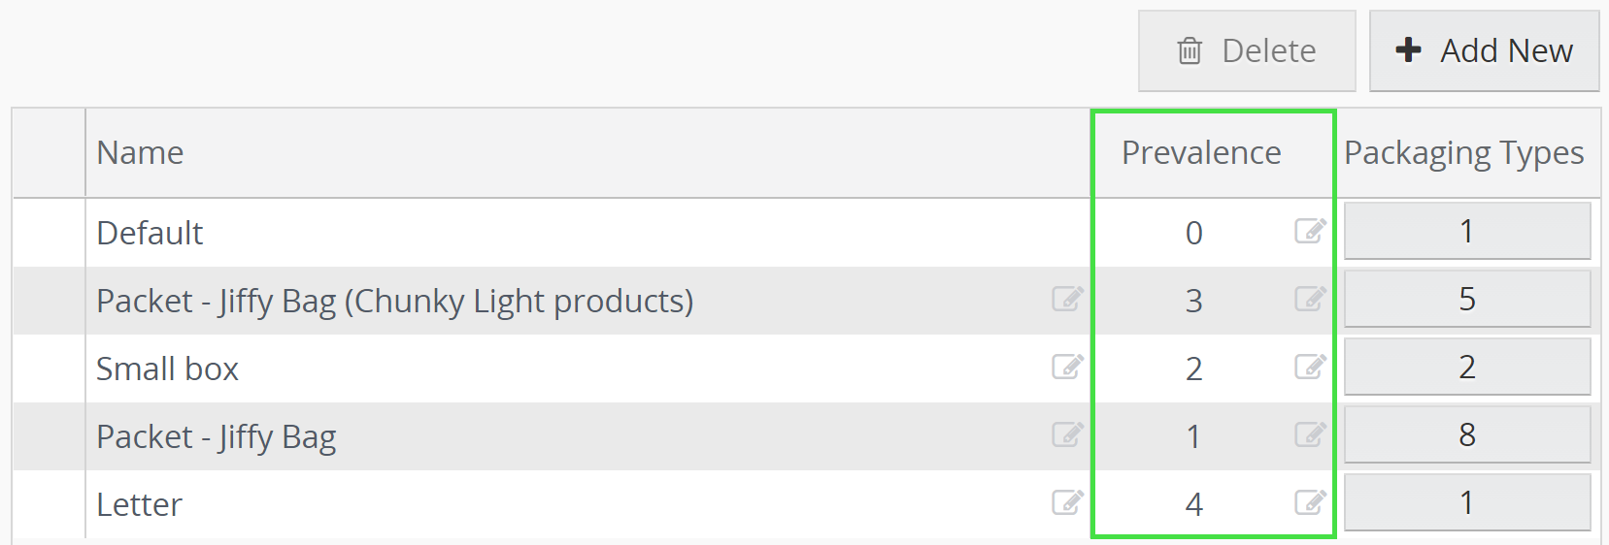Image resolution: width=1609 pixels, height=545 pixels.
Task: Click the Add New button
Action: click(x=1484, y=51)
